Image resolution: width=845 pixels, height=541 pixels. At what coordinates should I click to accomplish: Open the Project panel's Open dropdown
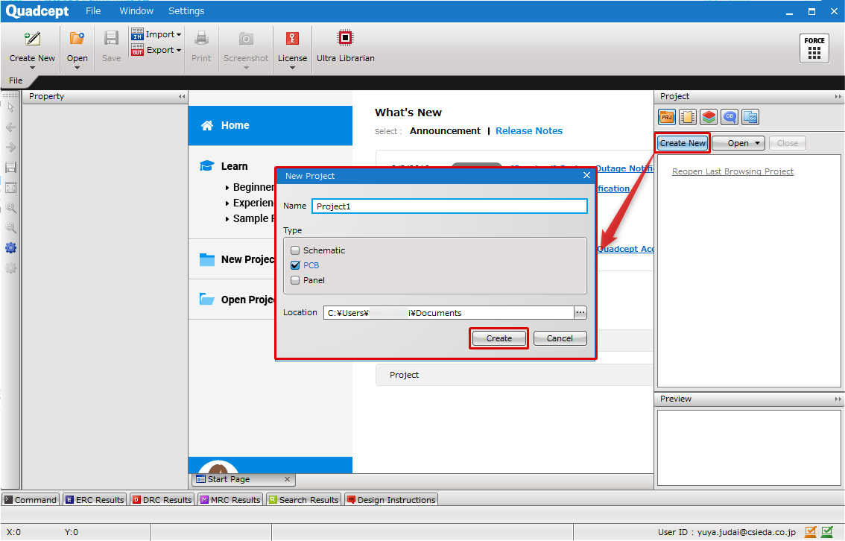pos(738,143)
